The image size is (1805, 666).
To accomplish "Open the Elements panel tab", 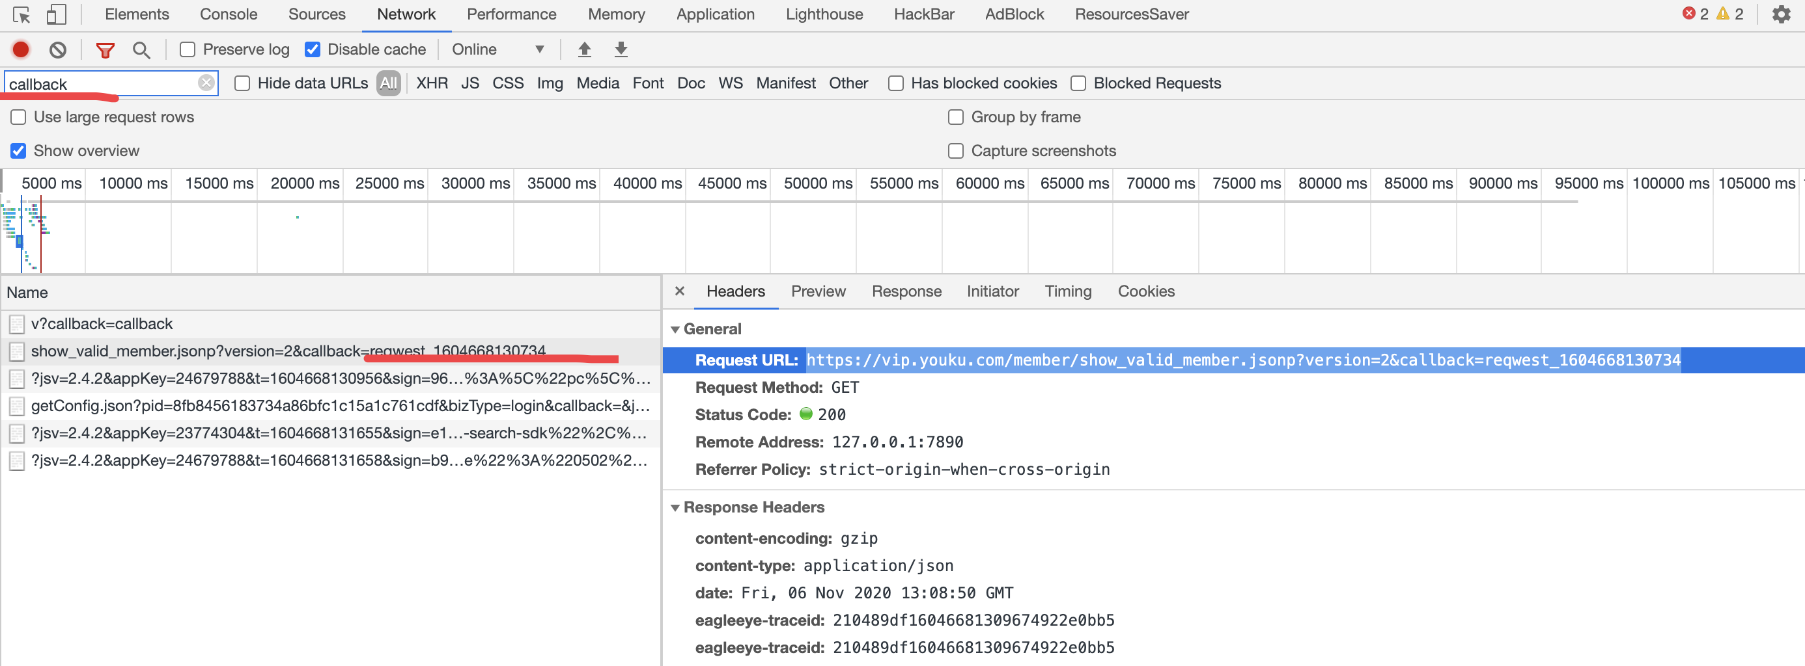I will click(137, 14).
